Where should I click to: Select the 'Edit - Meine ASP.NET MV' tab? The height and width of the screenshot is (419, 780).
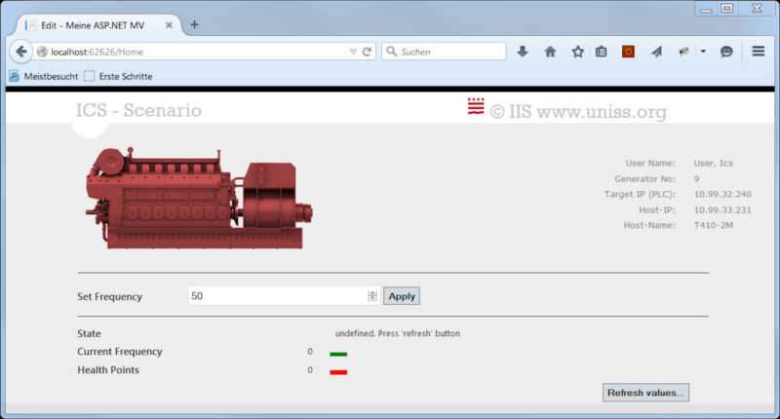95,24
